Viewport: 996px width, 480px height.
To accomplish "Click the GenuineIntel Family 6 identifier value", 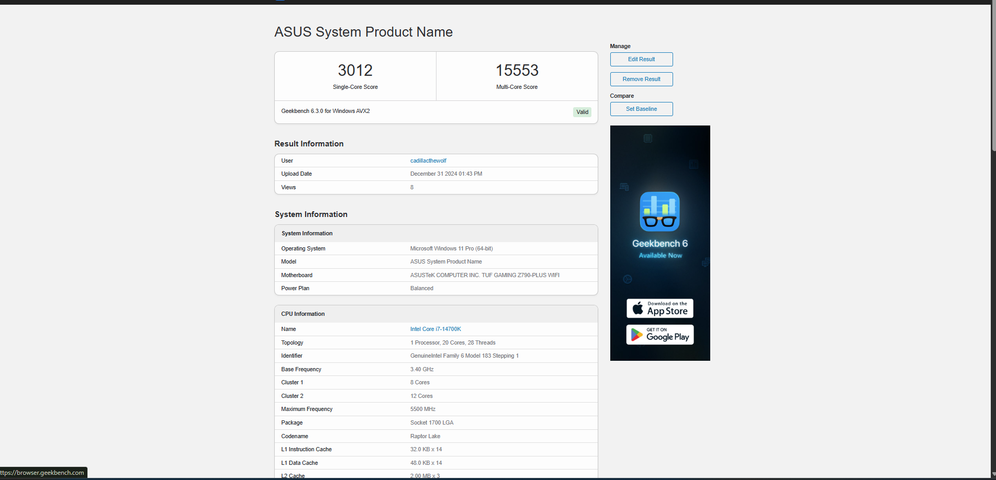I will (x=464, y=356).
